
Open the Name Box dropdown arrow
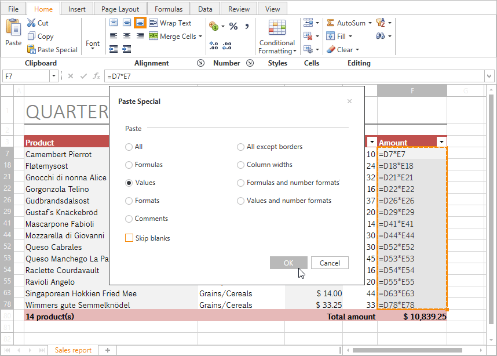(x=54, y=76)
